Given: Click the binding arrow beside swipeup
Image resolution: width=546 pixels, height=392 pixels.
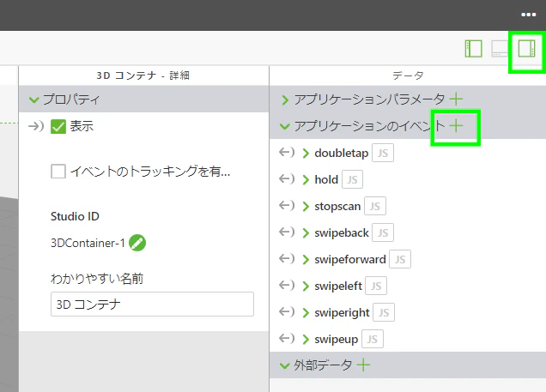Looking at the screenshot, I should (287, 339).
